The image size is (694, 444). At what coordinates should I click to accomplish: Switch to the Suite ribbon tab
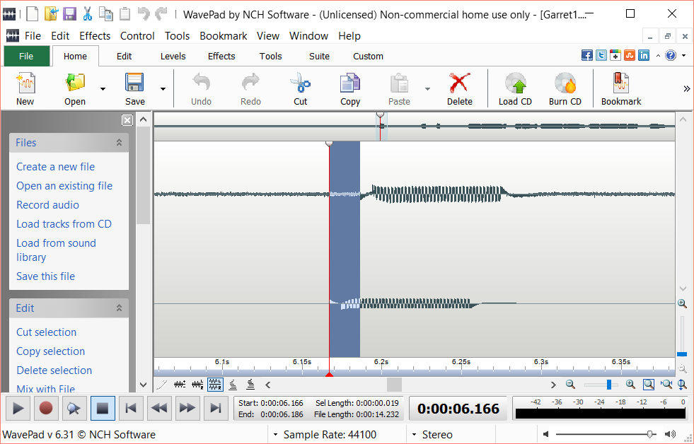(319, 56)
